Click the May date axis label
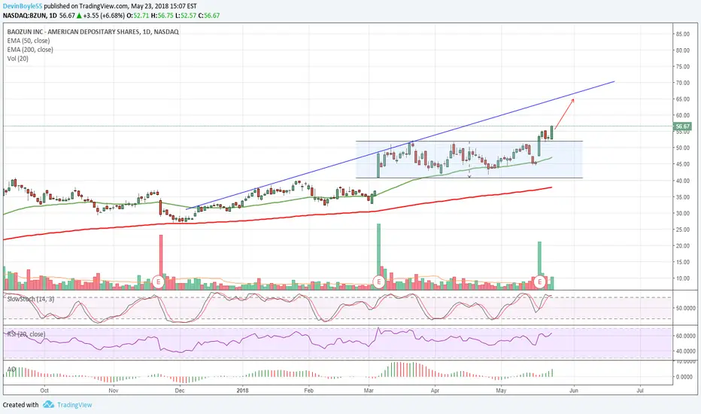The height and width of the screenshot is (414, 701). click(x=501, y=390)
